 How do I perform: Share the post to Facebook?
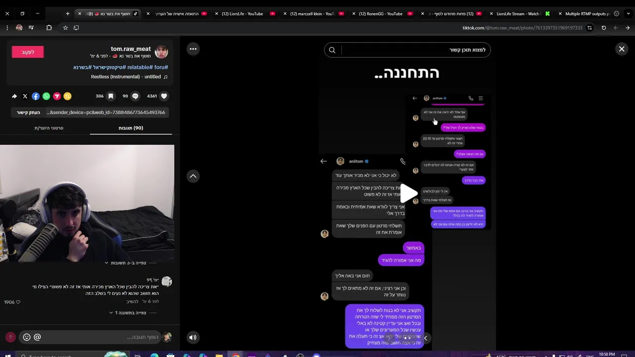click(36, 96)
